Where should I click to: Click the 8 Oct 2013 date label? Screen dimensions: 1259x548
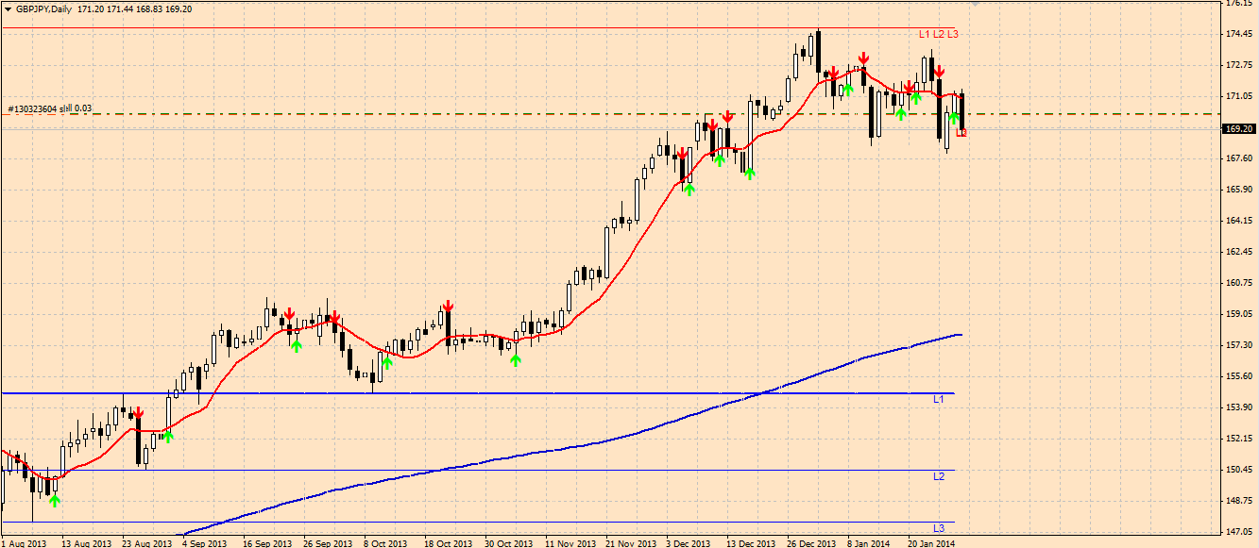coord(387,543)
